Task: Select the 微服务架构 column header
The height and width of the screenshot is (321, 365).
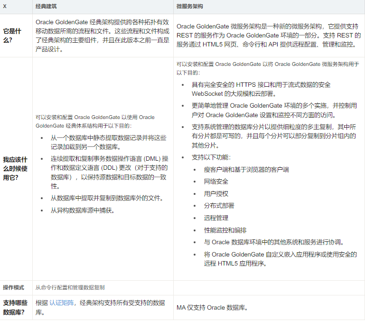Action: (x=189, y=6)
